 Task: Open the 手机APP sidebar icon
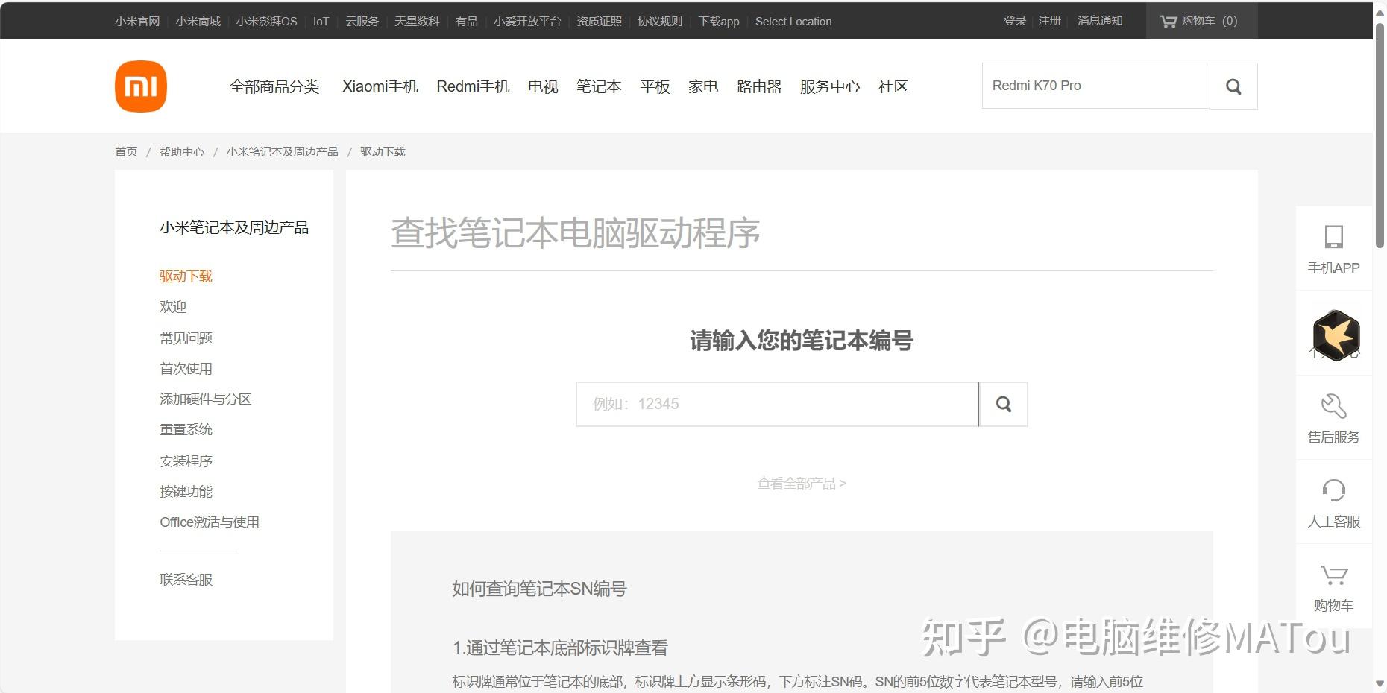1333,249
